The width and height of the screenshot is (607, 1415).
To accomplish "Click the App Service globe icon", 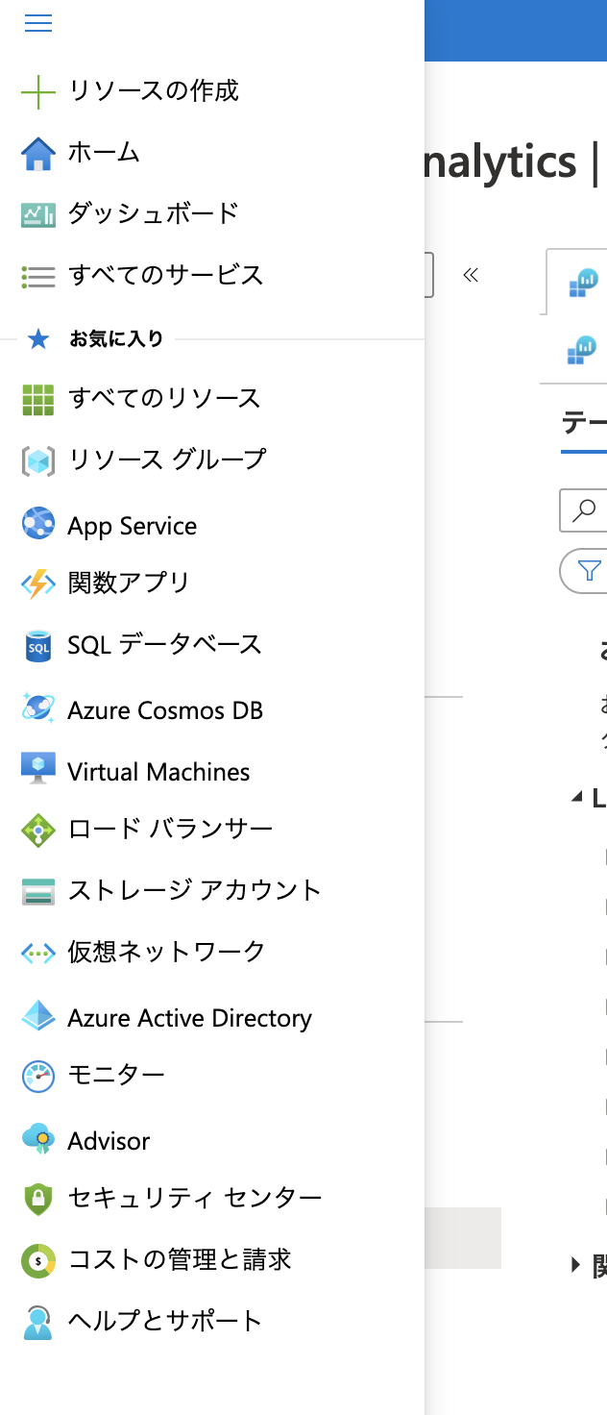I will [x=38, y=524].
